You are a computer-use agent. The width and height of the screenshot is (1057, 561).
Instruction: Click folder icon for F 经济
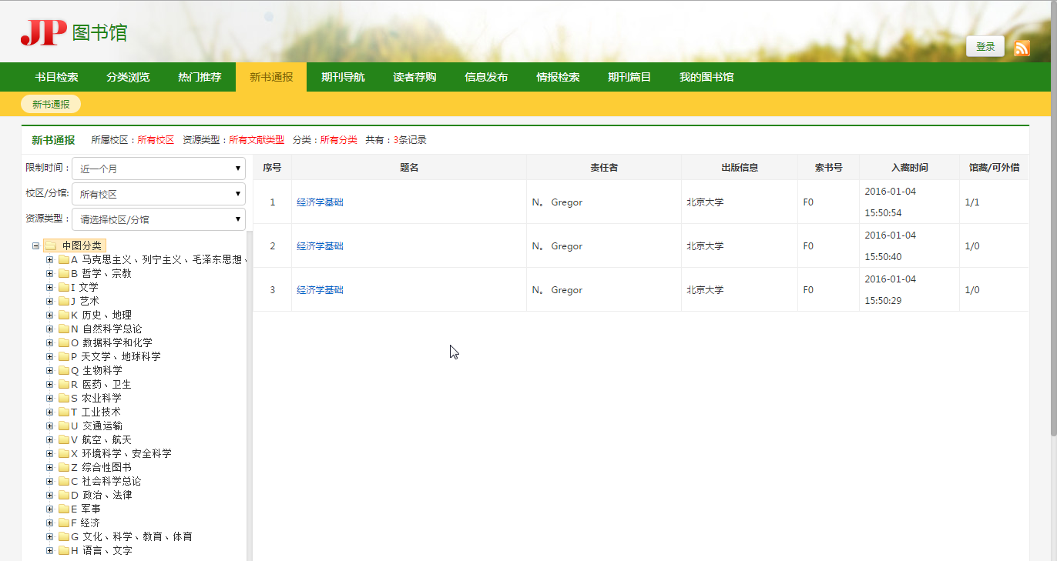(x=64, y=523)
